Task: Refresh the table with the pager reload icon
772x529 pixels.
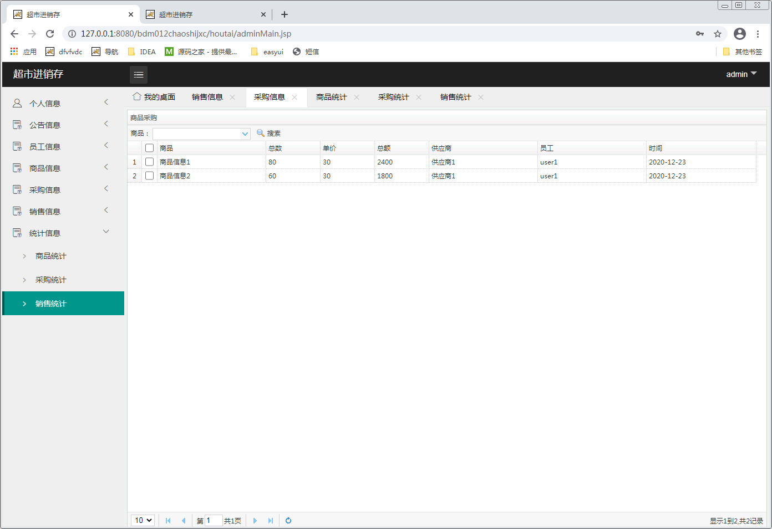Action: [288, 521]
